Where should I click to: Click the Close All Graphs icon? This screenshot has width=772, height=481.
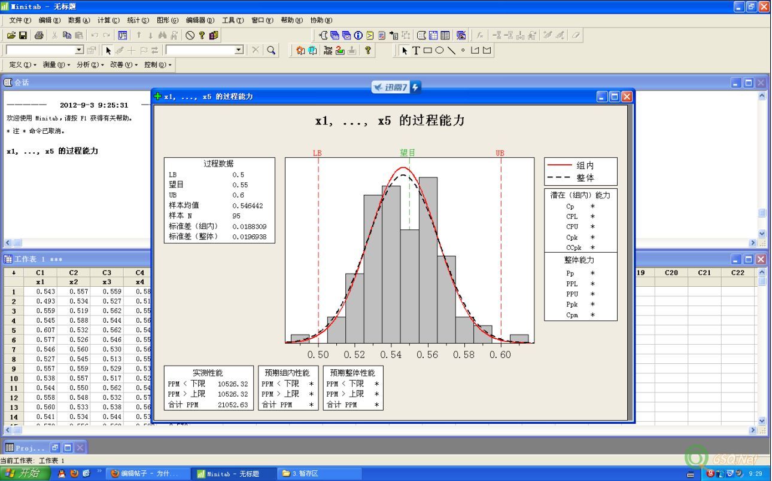461,35
